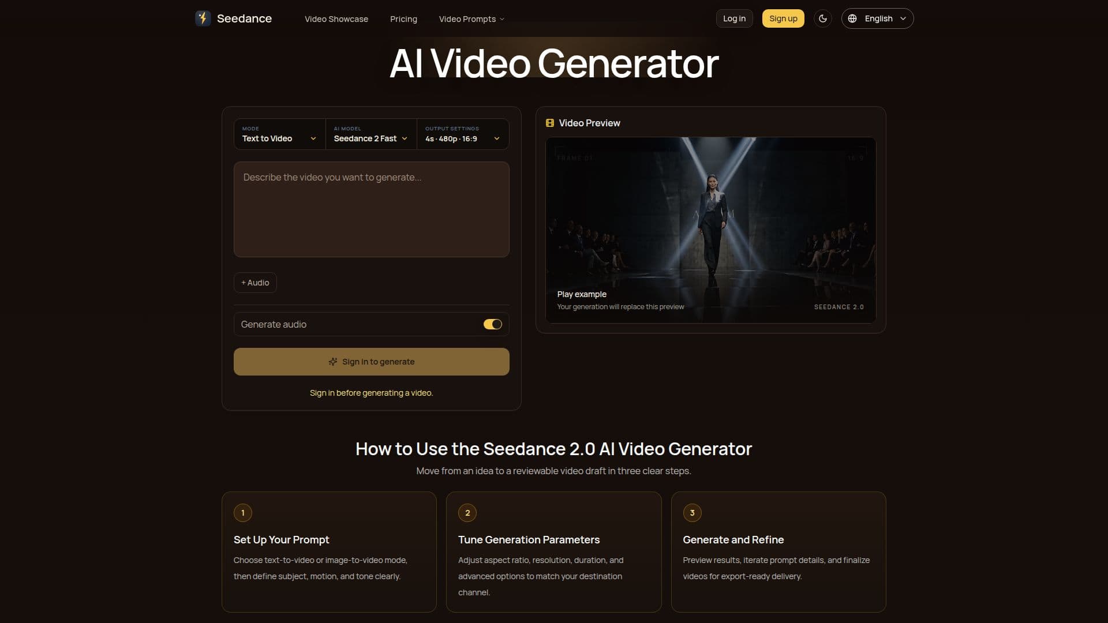Screen dimensions: 1108x623
Task: Open the English language selector
Action: coord(877,18)
